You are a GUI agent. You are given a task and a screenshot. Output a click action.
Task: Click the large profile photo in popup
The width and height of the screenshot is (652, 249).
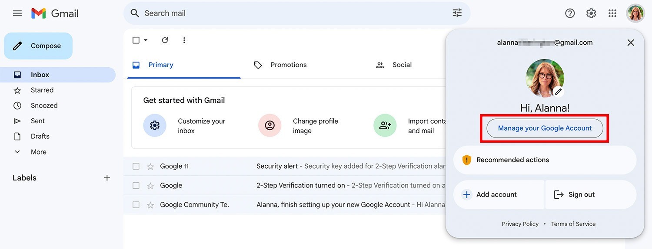(545, 78)
